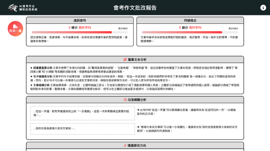Click the AI會考作文輔助批改系統 logo
Image resolution: width=270 pixels, height=151 pixels.
coord(23,8)
